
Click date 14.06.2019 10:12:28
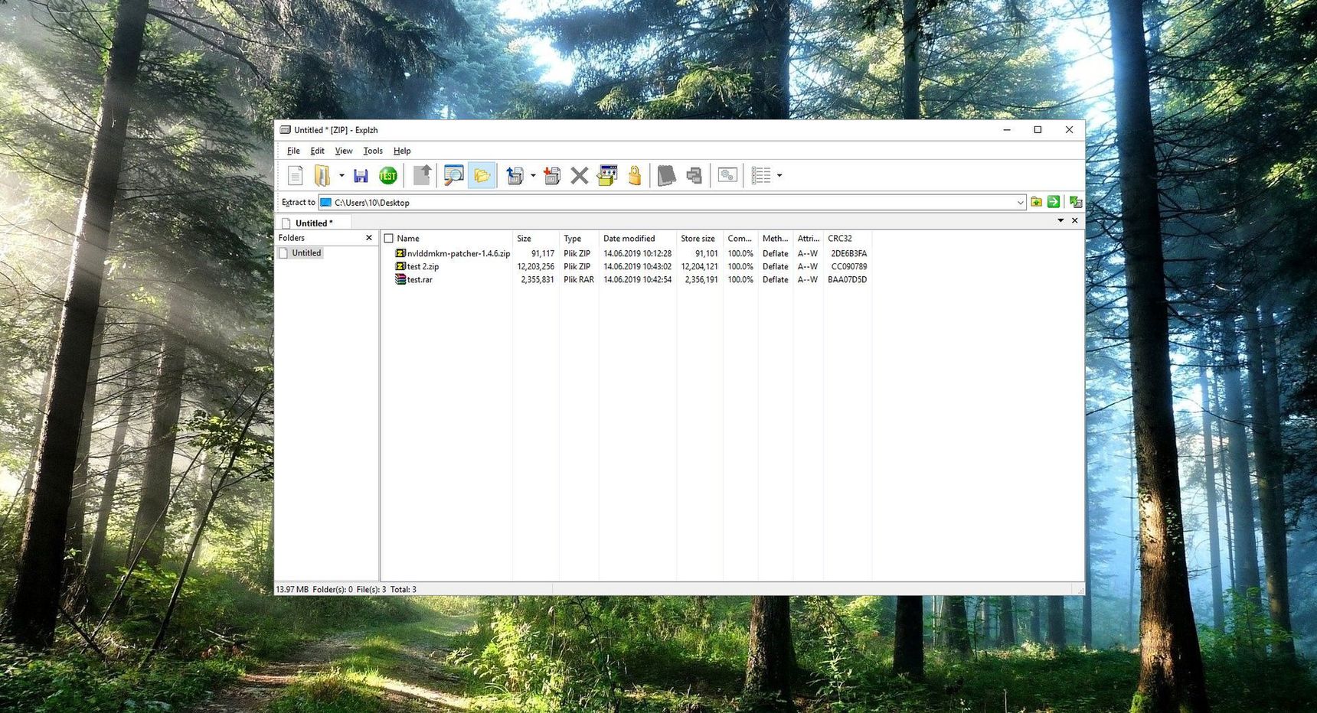coord(637,253)
